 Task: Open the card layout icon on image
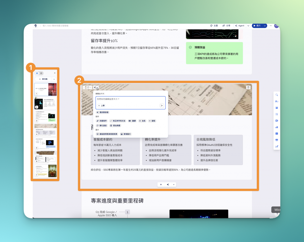pyautogui.click(x=248, y=88)
